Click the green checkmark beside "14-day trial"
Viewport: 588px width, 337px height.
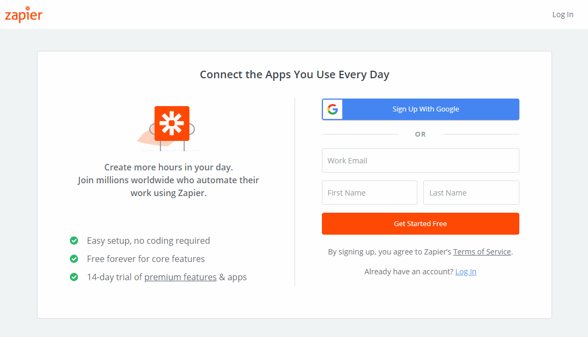point(74,277)
